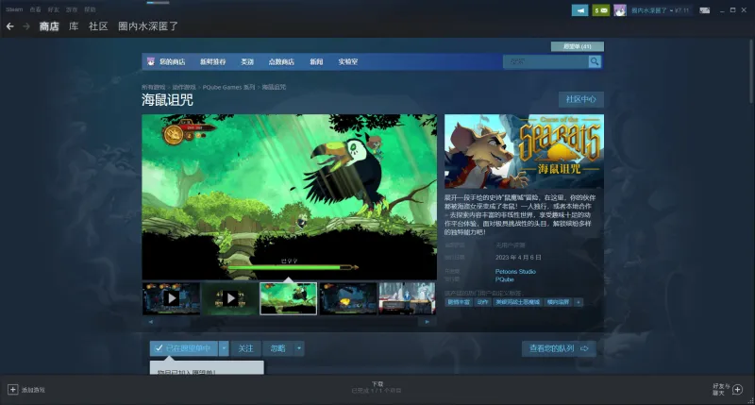755x405 pixels.
Task: Open the green inbox mail notifications icon
Action: pyautogui.click(x=601, y=10)
